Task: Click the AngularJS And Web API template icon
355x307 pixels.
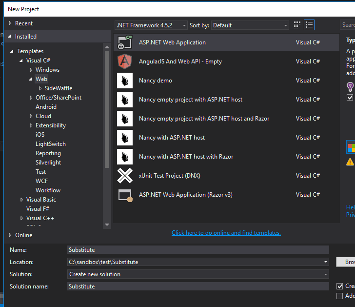Action: 125,61
